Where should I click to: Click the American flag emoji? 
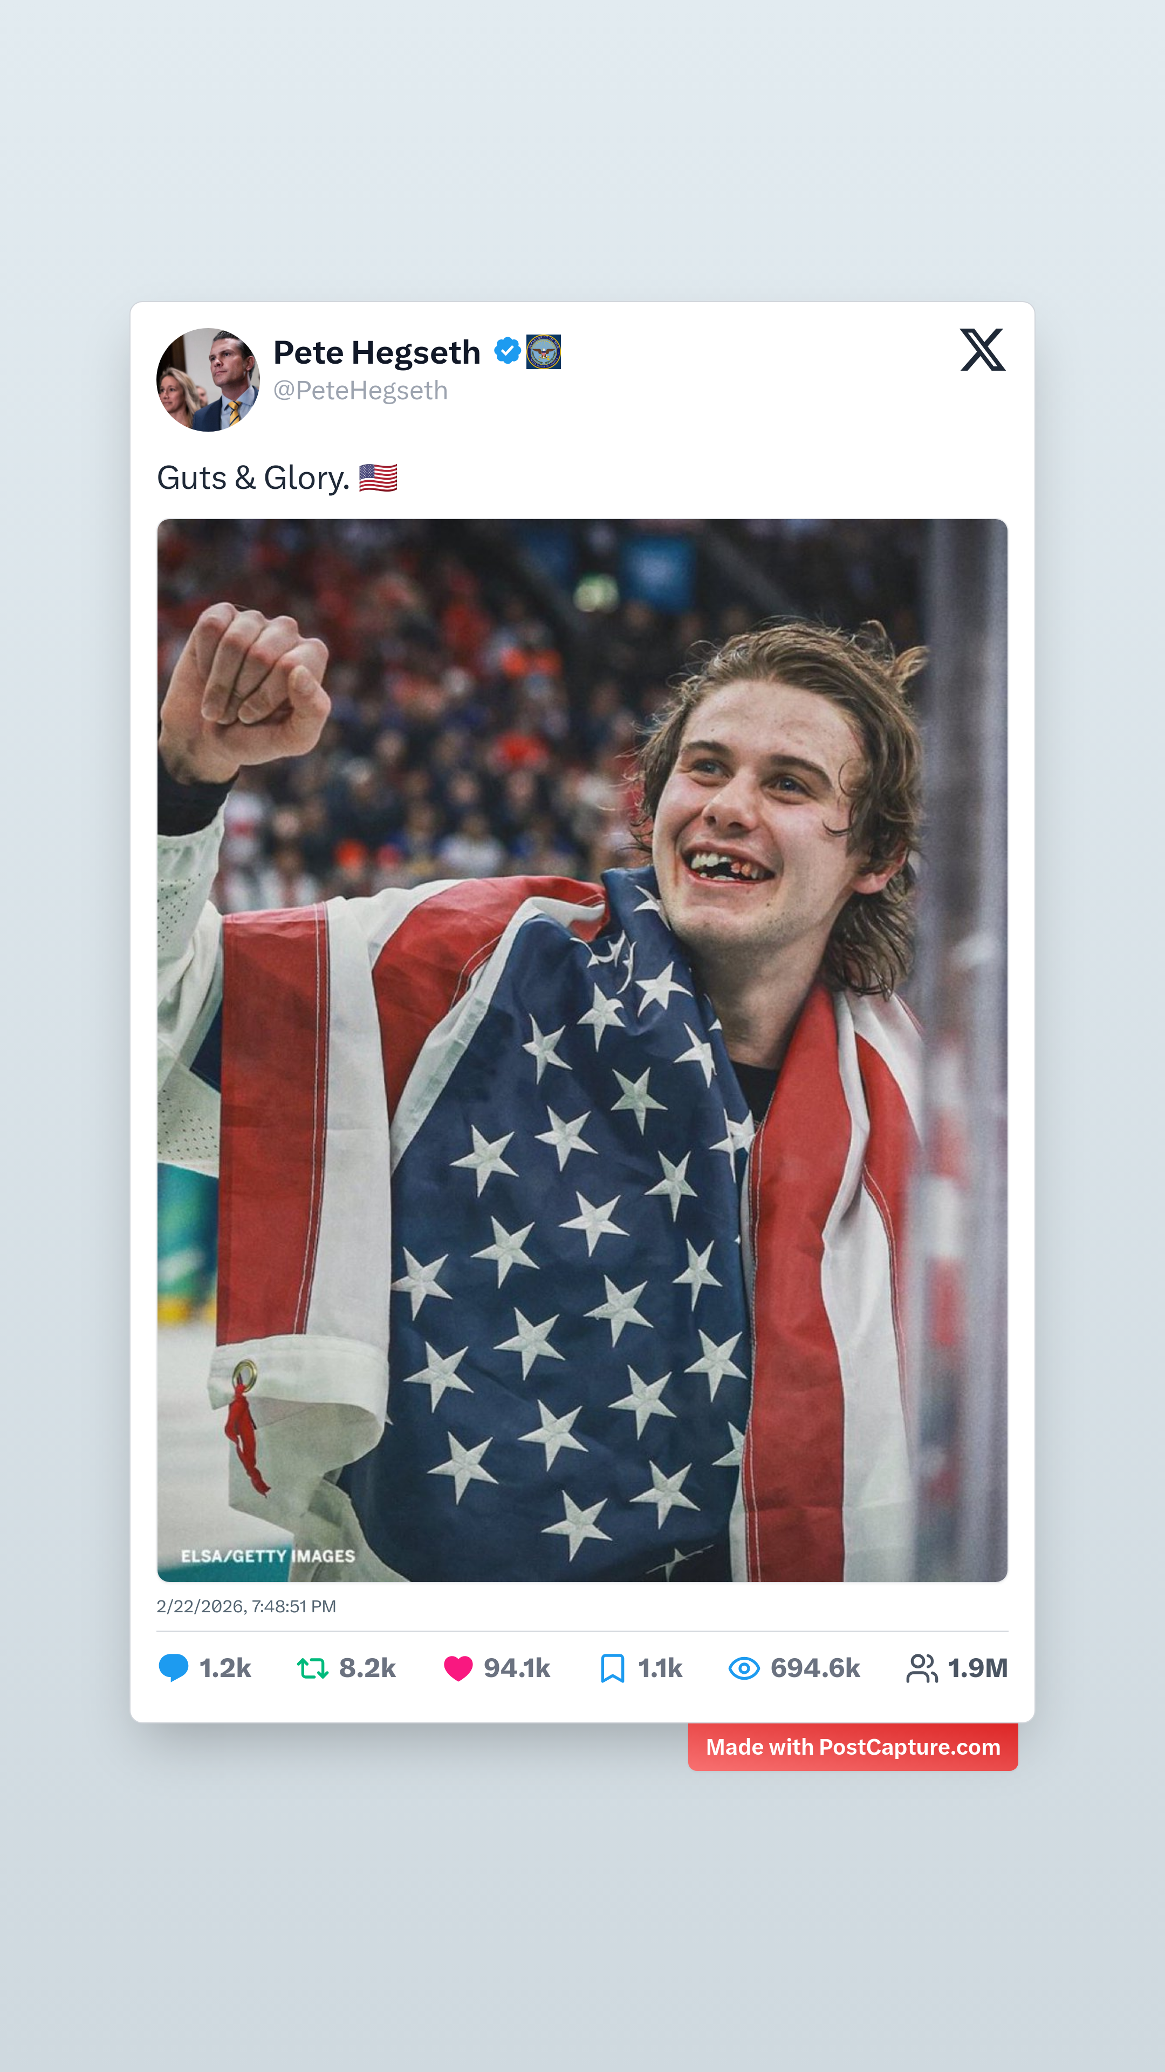[378, 478]
